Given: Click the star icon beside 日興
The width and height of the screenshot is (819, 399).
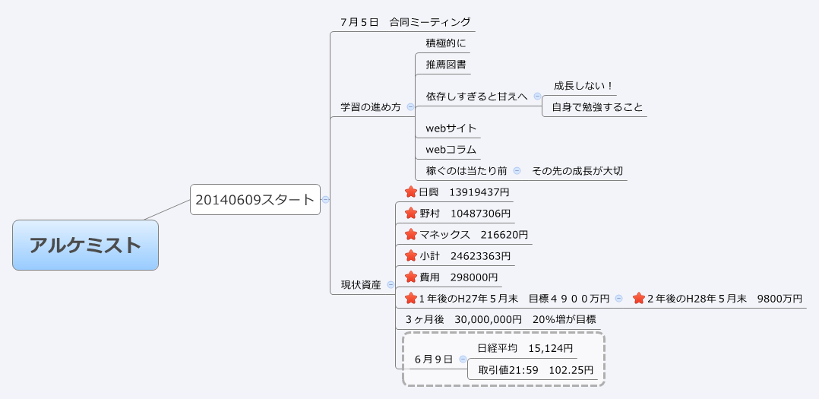Looking at the screenshot, I should (x=411, y=192).
